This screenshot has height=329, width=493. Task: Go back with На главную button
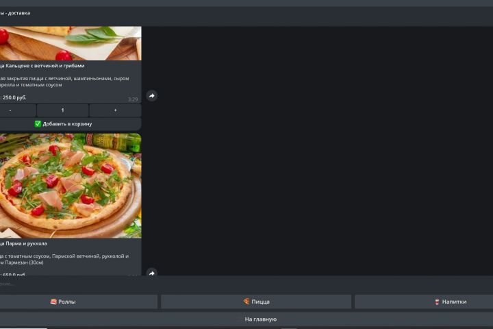coord(246,319)
